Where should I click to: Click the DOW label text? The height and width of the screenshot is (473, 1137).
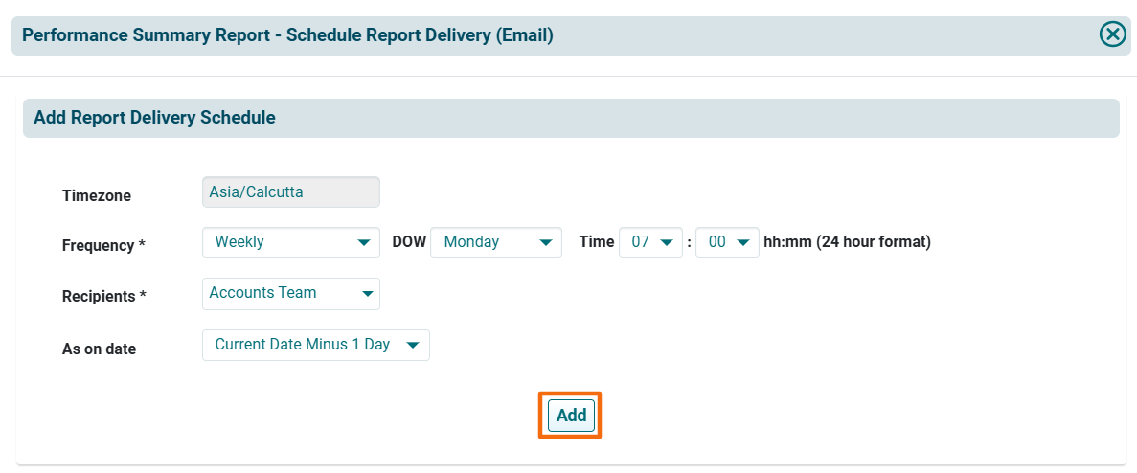(x=408, y=242)
